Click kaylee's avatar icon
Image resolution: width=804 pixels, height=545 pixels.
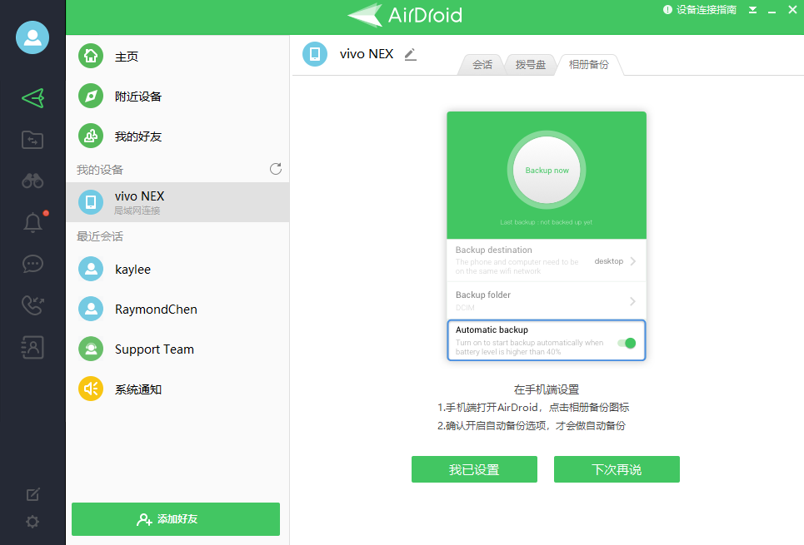[91, 269]
